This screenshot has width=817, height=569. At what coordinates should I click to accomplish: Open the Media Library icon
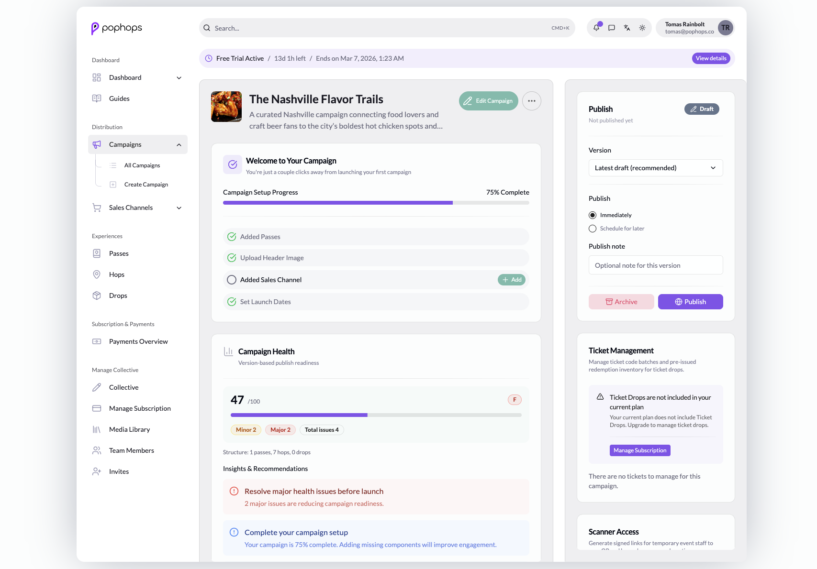pyautogui.click(x=97, y=429)
